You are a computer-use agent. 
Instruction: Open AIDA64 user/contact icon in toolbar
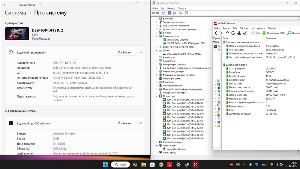(239, 33)
